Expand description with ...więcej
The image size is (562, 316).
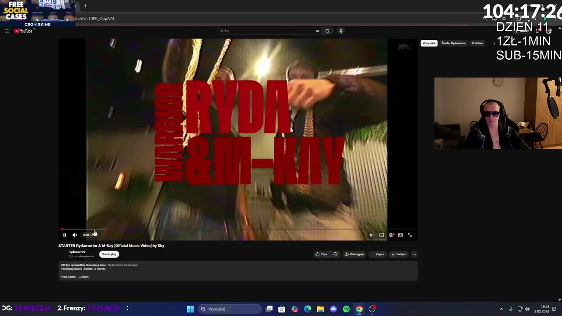pyautogui.click(x=83, y=277)
